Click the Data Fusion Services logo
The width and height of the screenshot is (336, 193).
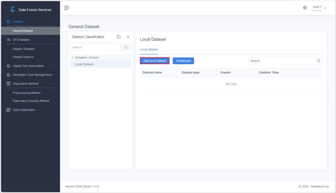coord(12,10)
